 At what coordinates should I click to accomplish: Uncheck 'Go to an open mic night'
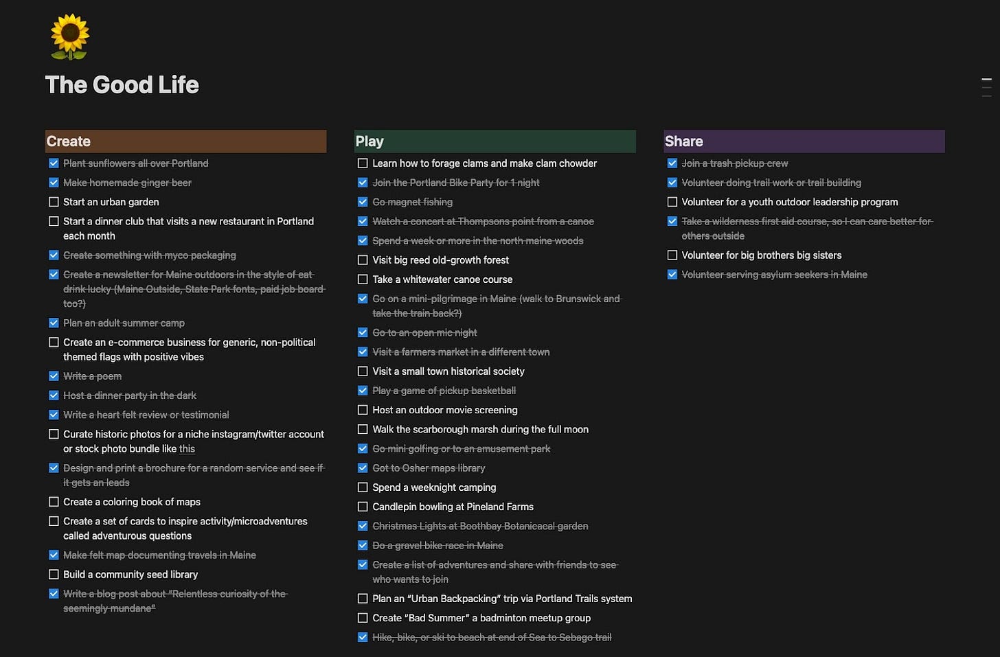pos(363,332)
